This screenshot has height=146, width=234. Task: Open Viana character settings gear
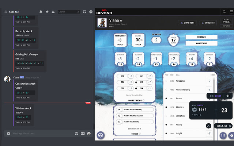121,20
